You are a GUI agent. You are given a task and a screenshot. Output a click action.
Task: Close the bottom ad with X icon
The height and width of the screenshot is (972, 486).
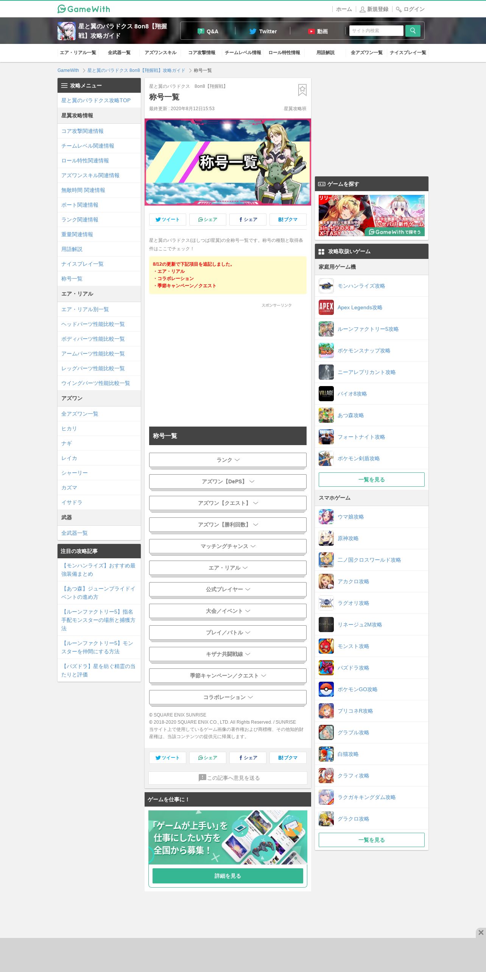(481, 932)
